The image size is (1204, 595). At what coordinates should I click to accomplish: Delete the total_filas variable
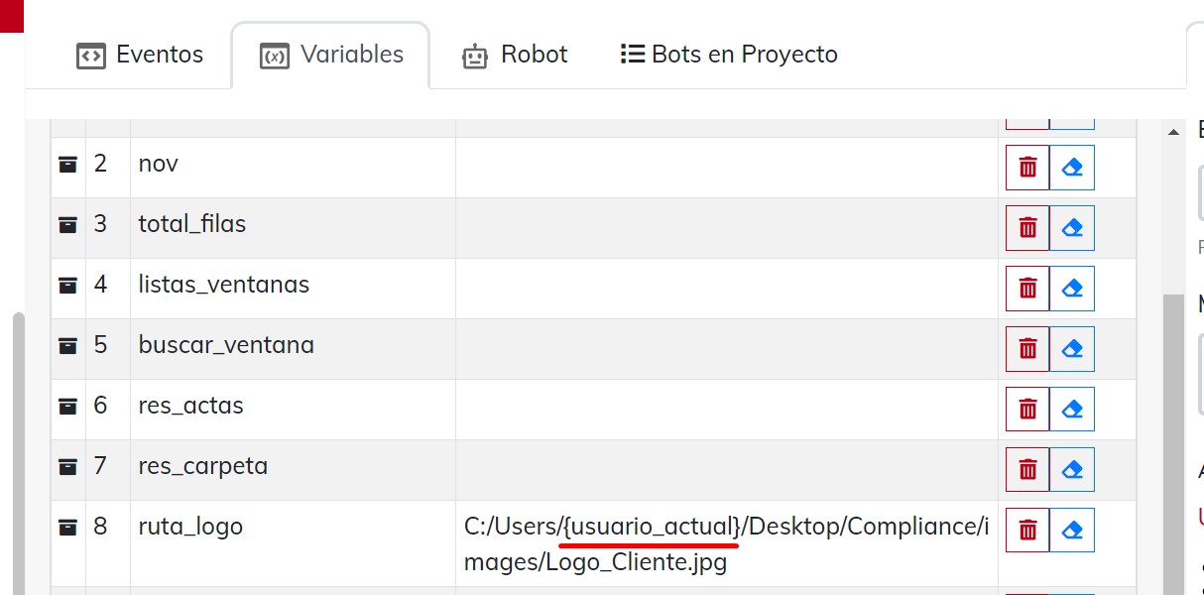point(1027,228)
